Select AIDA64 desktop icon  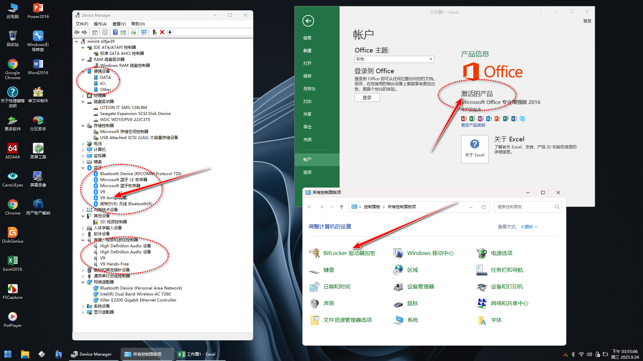click(13, 151)
